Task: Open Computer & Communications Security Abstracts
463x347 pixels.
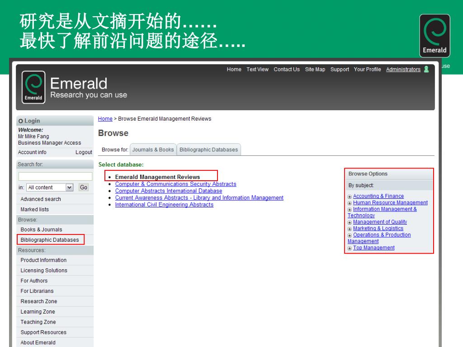Action: pos(176,184)
